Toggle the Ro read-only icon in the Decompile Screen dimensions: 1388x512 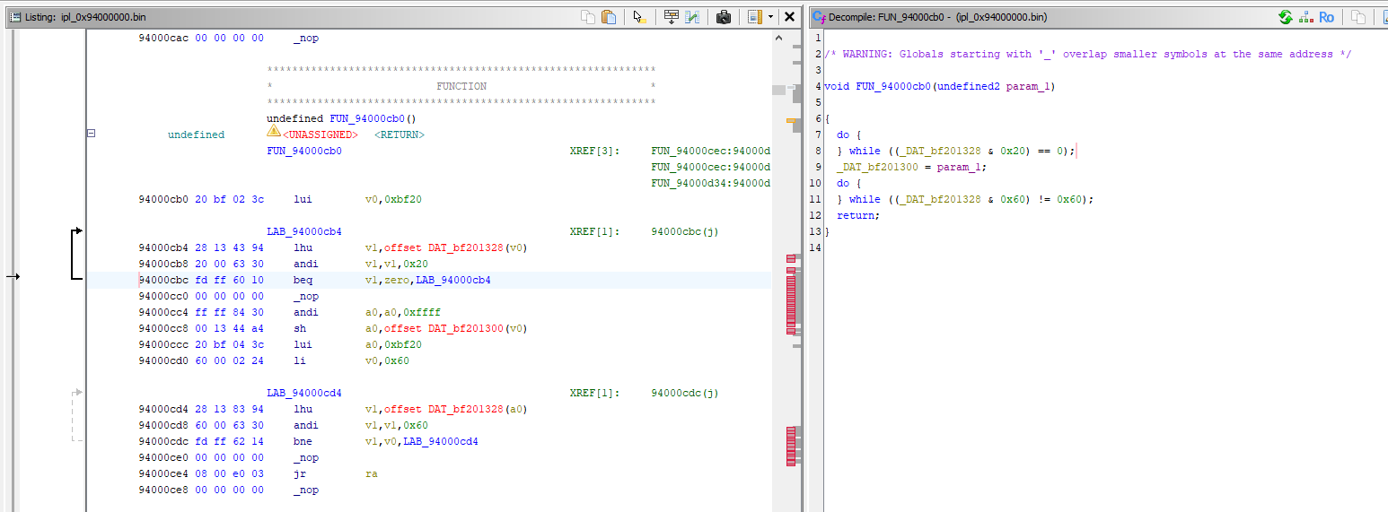[x=1326, y=17]
